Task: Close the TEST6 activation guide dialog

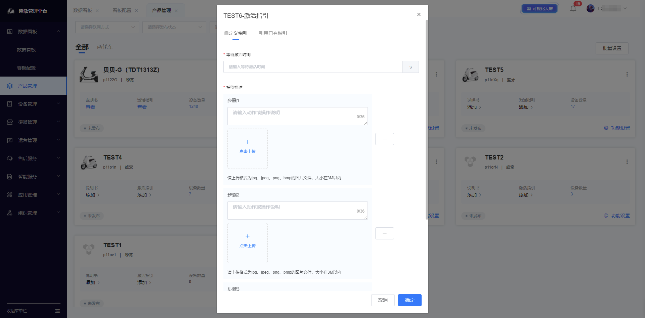Action: point(419,14)
